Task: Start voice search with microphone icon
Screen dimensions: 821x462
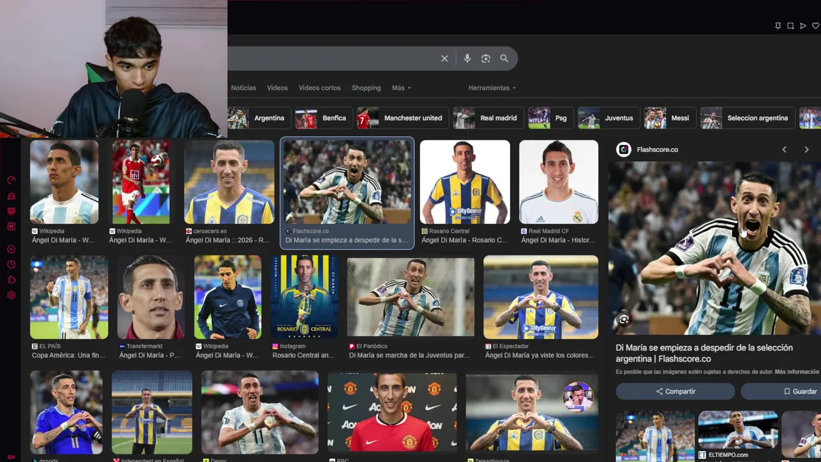Action: (467, 58)
